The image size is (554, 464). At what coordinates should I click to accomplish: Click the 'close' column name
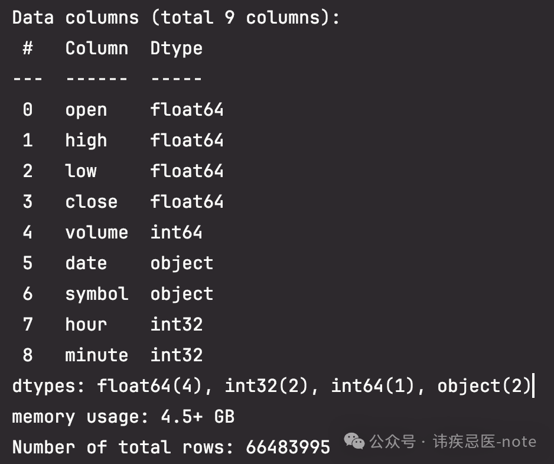coord(91,201)
